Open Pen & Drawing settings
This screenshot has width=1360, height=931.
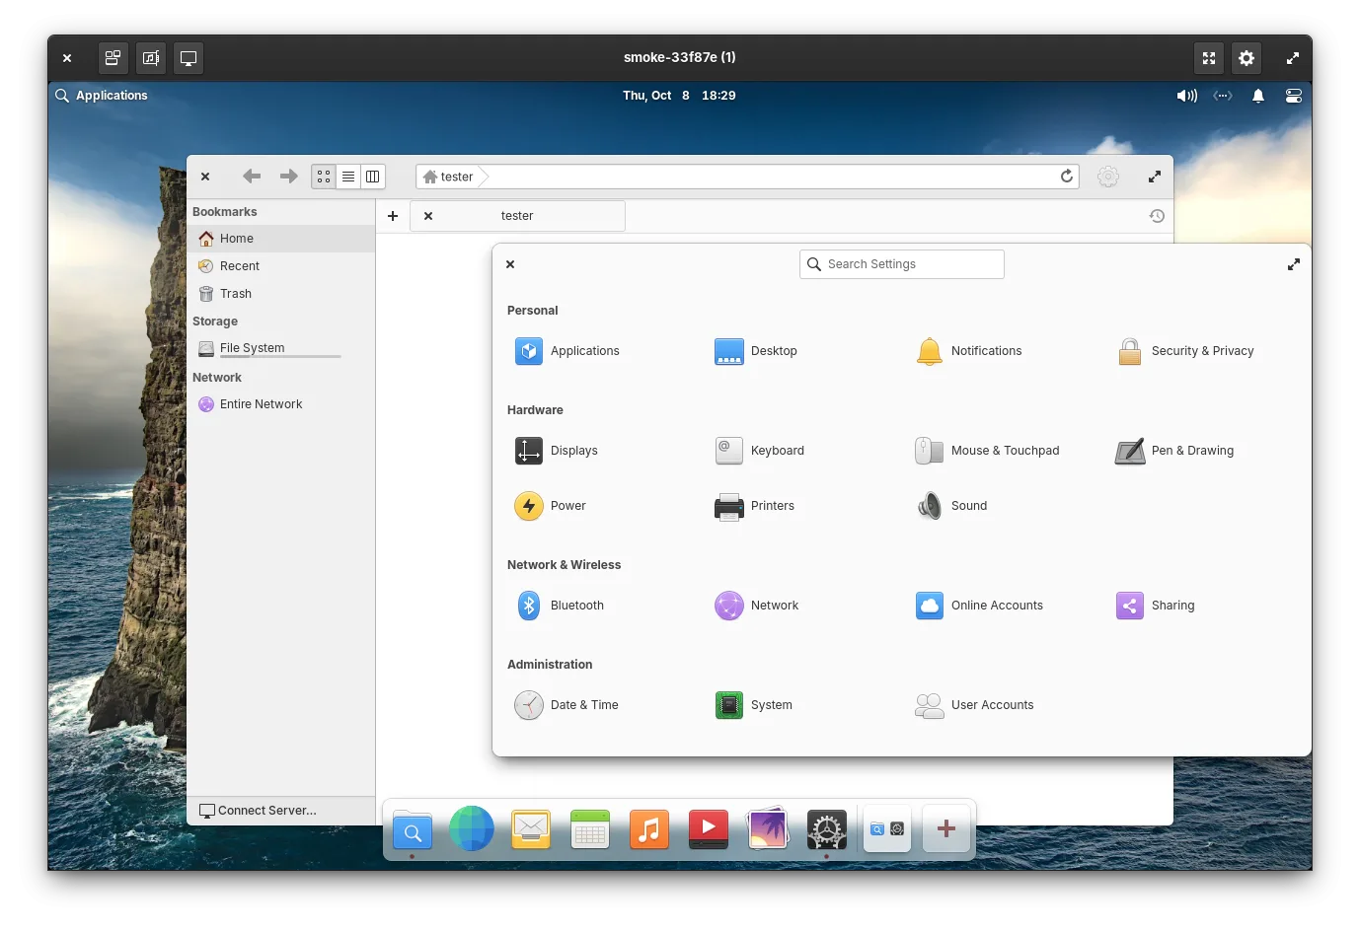point(1174,451)
